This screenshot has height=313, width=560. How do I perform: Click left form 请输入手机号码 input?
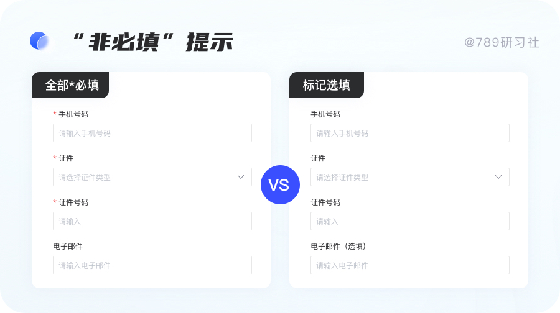click(152, 133)
